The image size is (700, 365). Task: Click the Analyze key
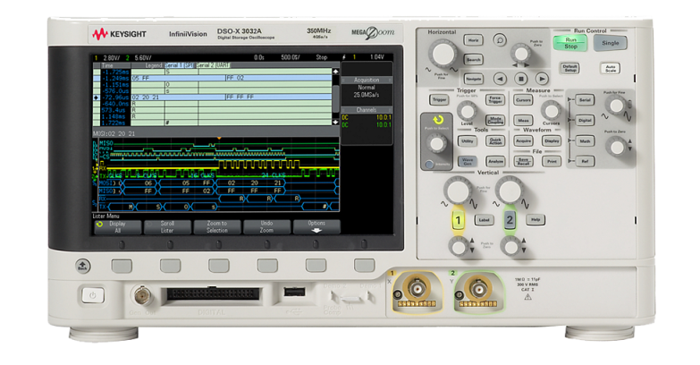(x=495, y=161)
